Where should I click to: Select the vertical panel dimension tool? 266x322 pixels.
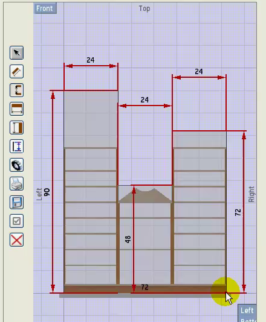pyautogui.click(x=16, y=127)
